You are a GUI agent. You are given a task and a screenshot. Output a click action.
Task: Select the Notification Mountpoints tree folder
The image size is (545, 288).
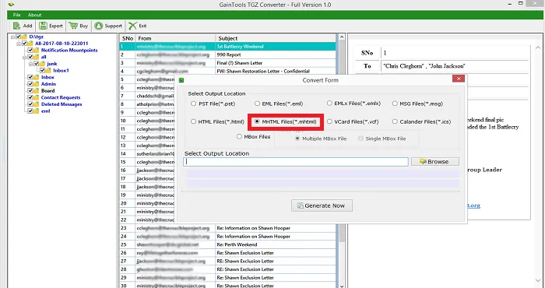point(69,51)
